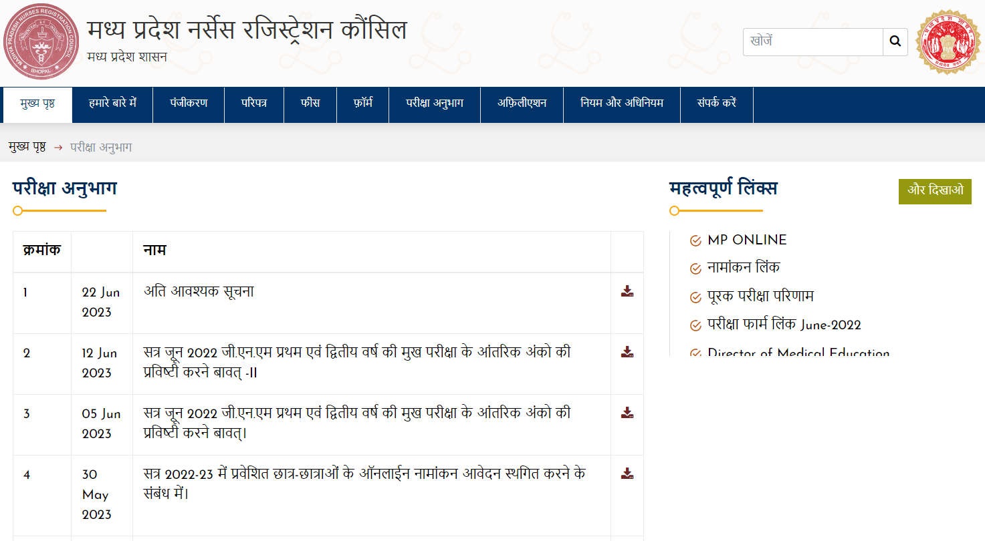Open the पंजीकरण menu

[189, 104]
